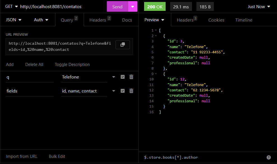Switch to the request Headers tab
Viewport: 277px width, 164px height.
point(100,20)
